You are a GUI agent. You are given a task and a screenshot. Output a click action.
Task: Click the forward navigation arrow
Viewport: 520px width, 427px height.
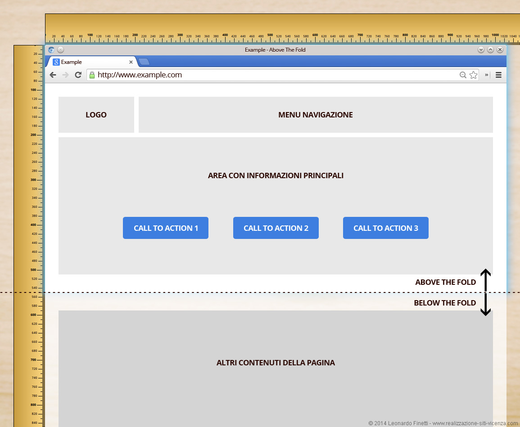click(x=65, y=75)
